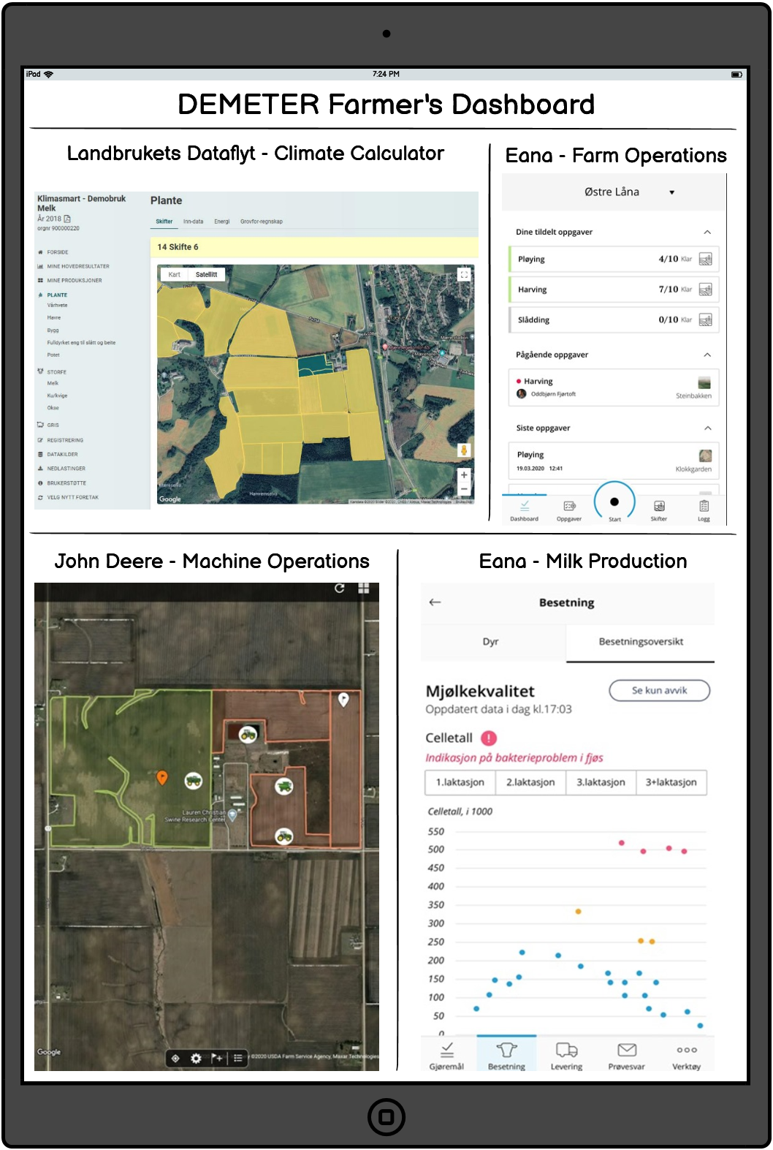Open Brukerstøtte user support
Screen dimensions: 773x1150
(x=62, y=483)
